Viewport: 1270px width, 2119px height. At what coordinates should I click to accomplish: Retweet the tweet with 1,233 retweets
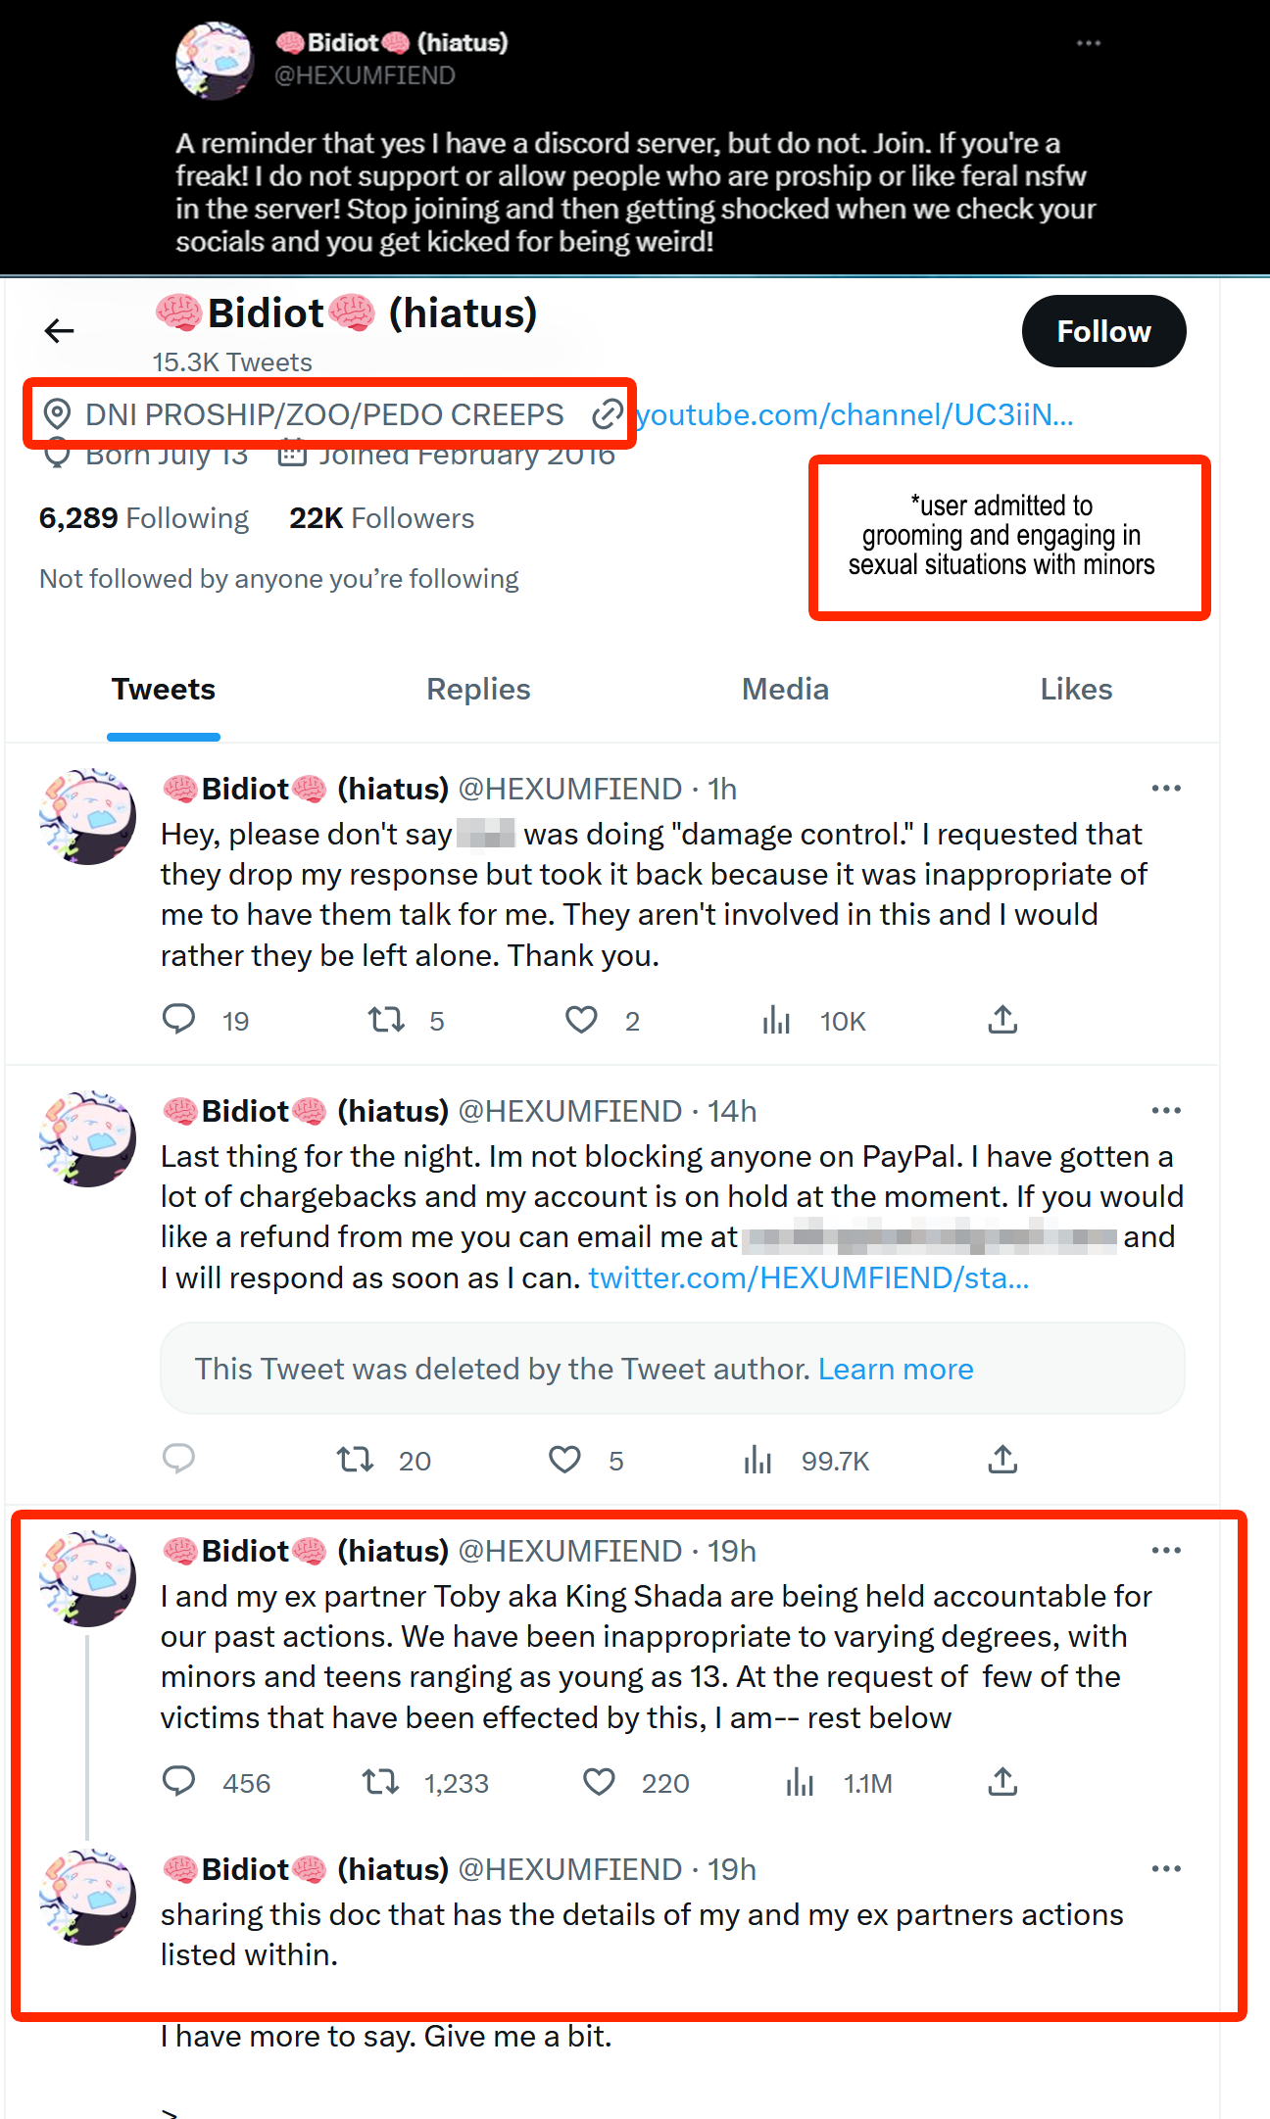point(380,1782)
